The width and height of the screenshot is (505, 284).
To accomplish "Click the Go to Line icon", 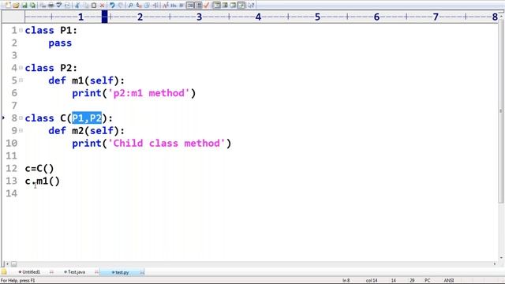I will [155, 6].
